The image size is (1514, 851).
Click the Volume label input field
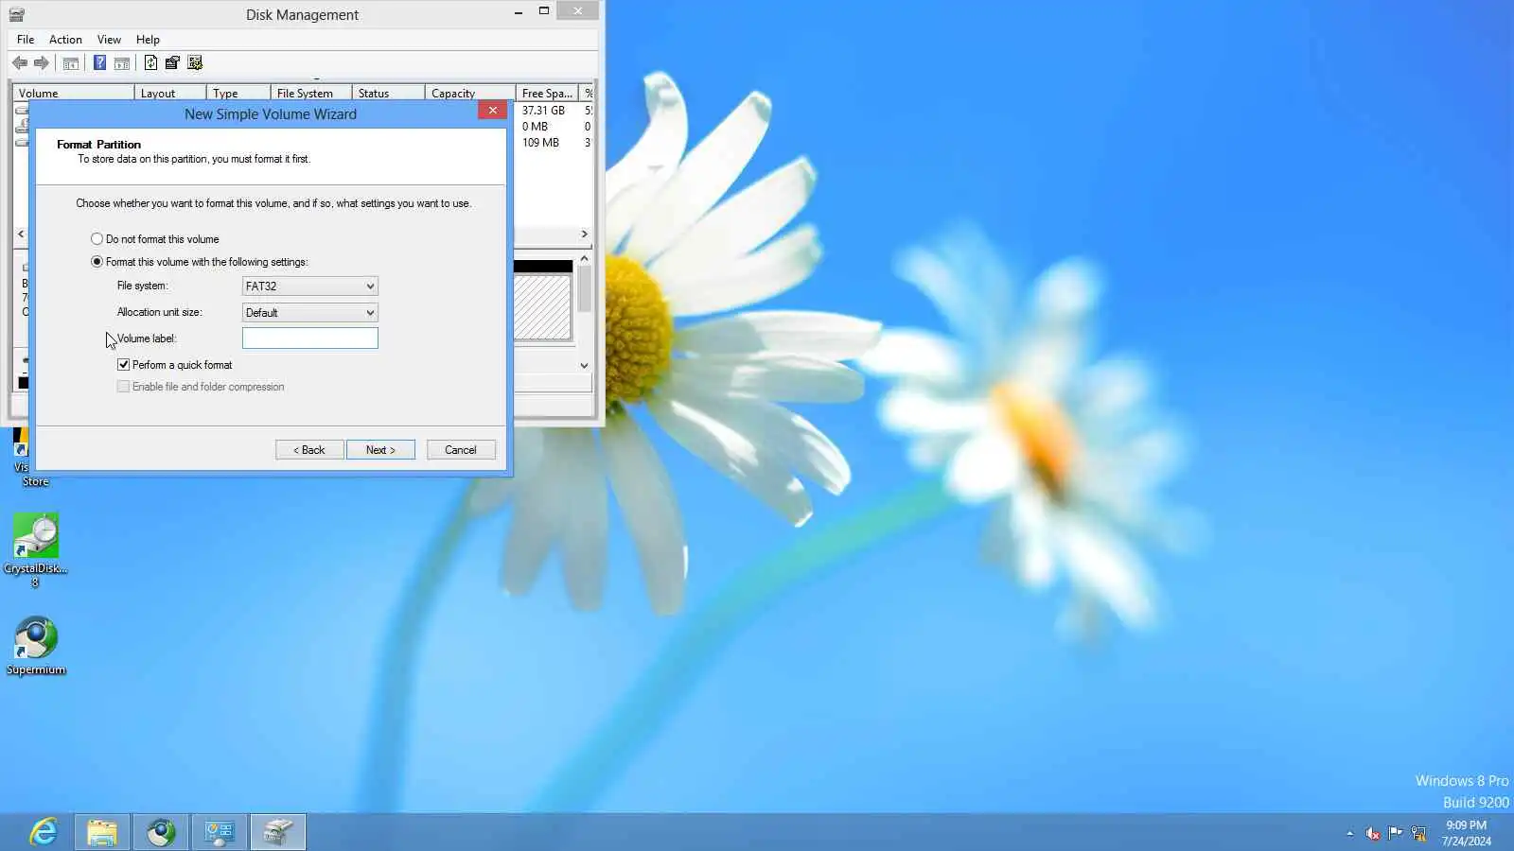click(x=310, y=339)
